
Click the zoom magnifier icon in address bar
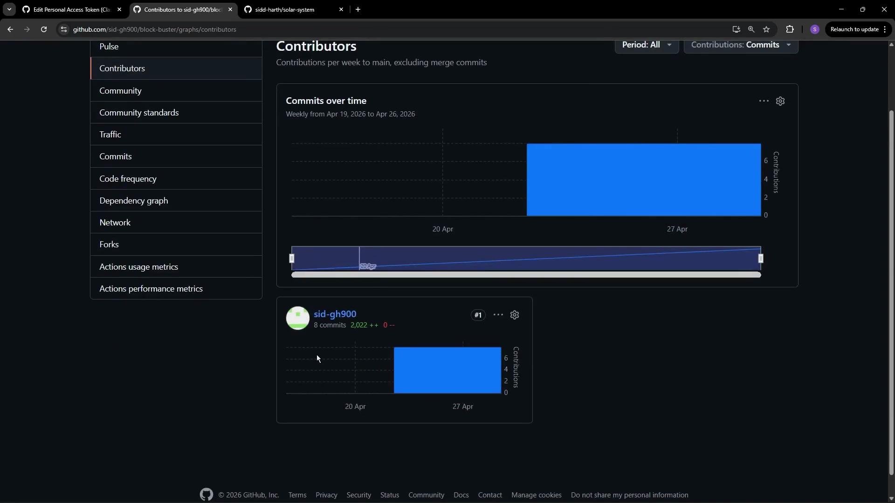pos(751,29)
